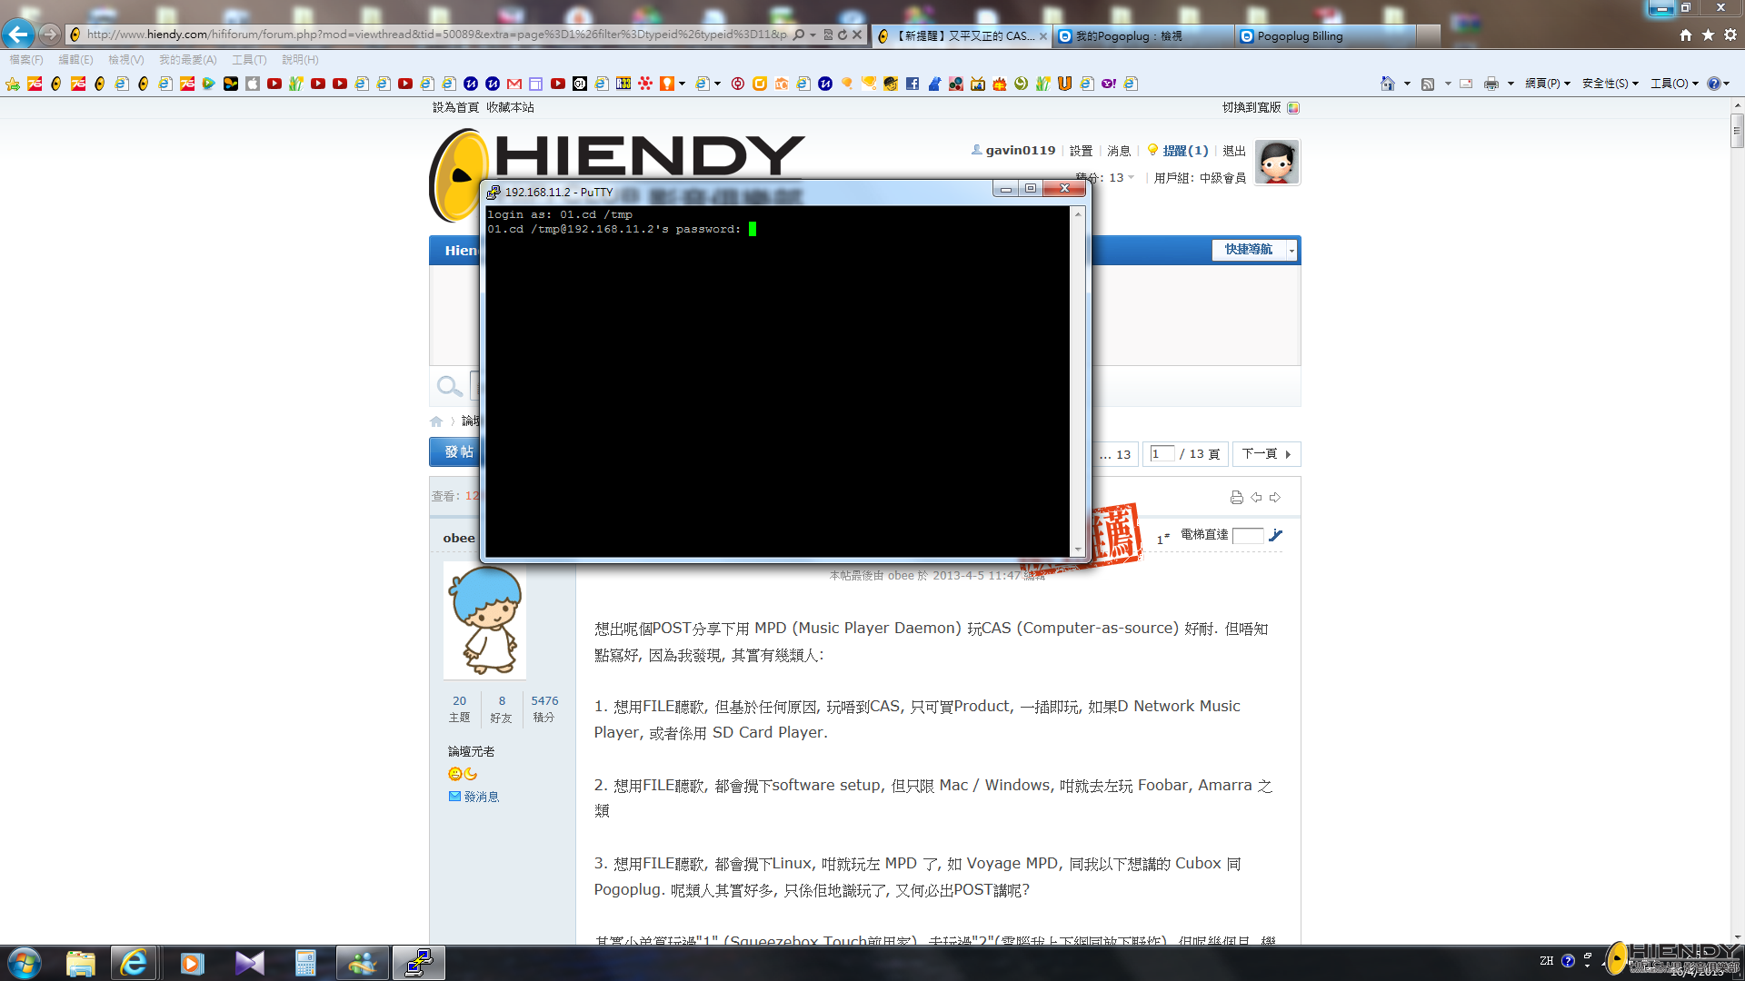This screenshot has width=1745, height=981.
Task: Open IE favorites star icon
Action: (x=1708, y=35)
